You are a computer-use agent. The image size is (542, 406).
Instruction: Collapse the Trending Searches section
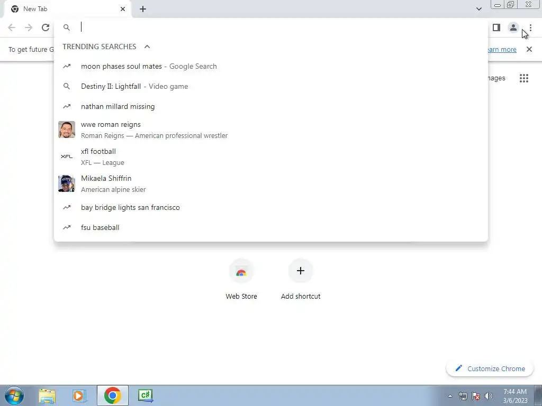click(147, 47)
